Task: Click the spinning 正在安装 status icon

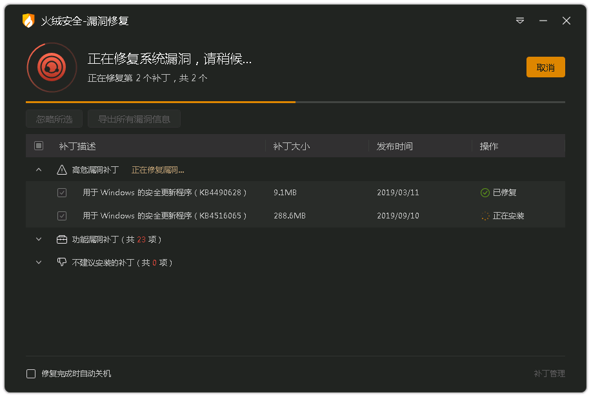Action: coord(485,216)
